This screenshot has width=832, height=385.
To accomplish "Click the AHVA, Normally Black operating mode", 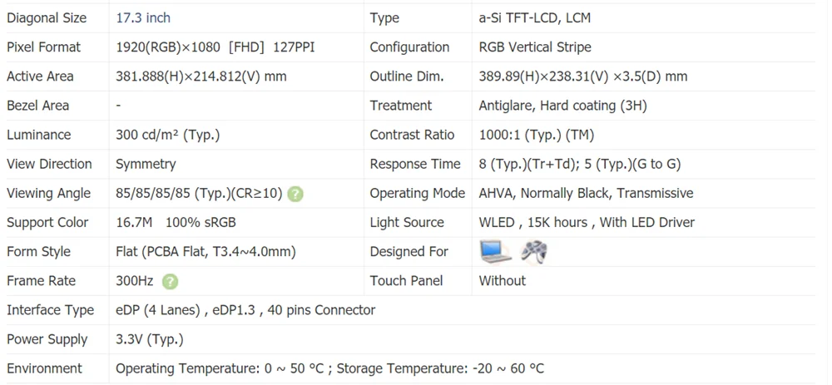I will [586, 193].
